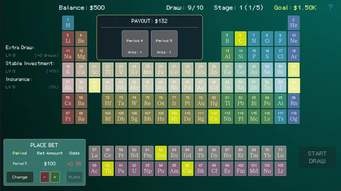The width and height of the screenshot is (341, 191).
Task: Click the highlighted Carbon element tile
Action: pyautogui.click(x=241, y=39)
